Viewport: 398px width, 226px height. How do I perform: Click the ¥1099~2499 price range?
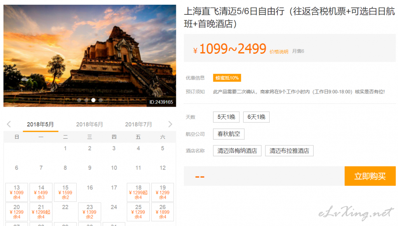230,49
